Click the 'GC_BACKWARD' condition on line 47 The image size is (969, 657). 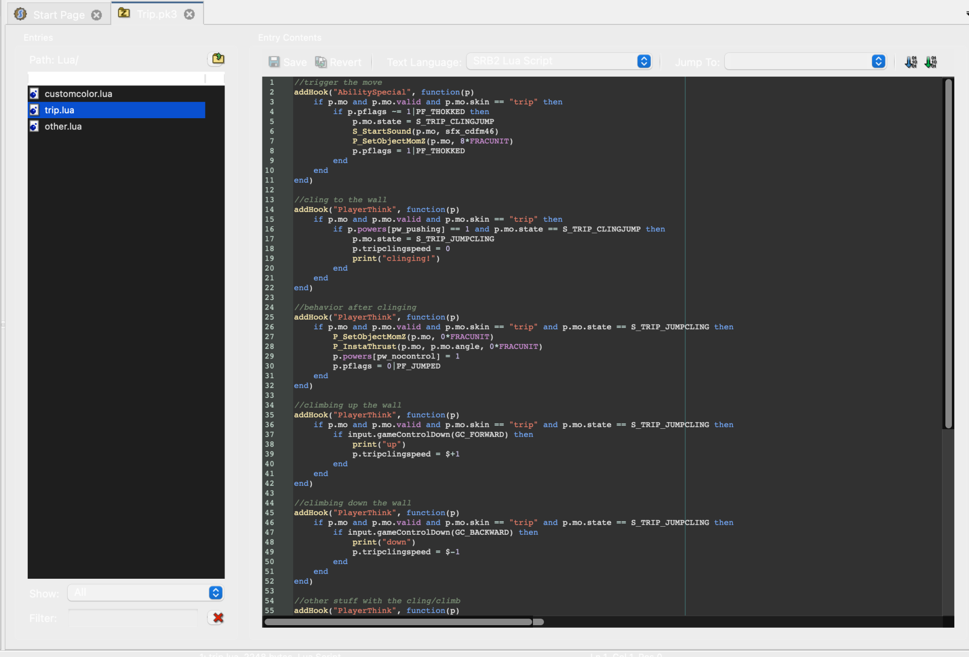pos(435,532)
